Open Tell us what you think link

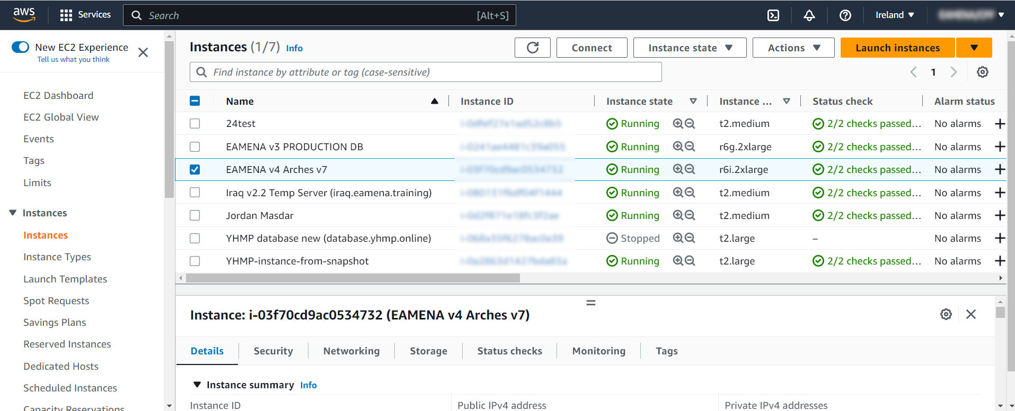point(73,59)
